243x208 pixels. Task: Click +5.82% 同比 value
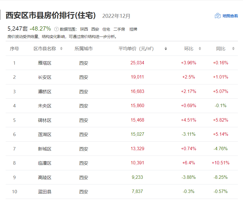[221, 120]
